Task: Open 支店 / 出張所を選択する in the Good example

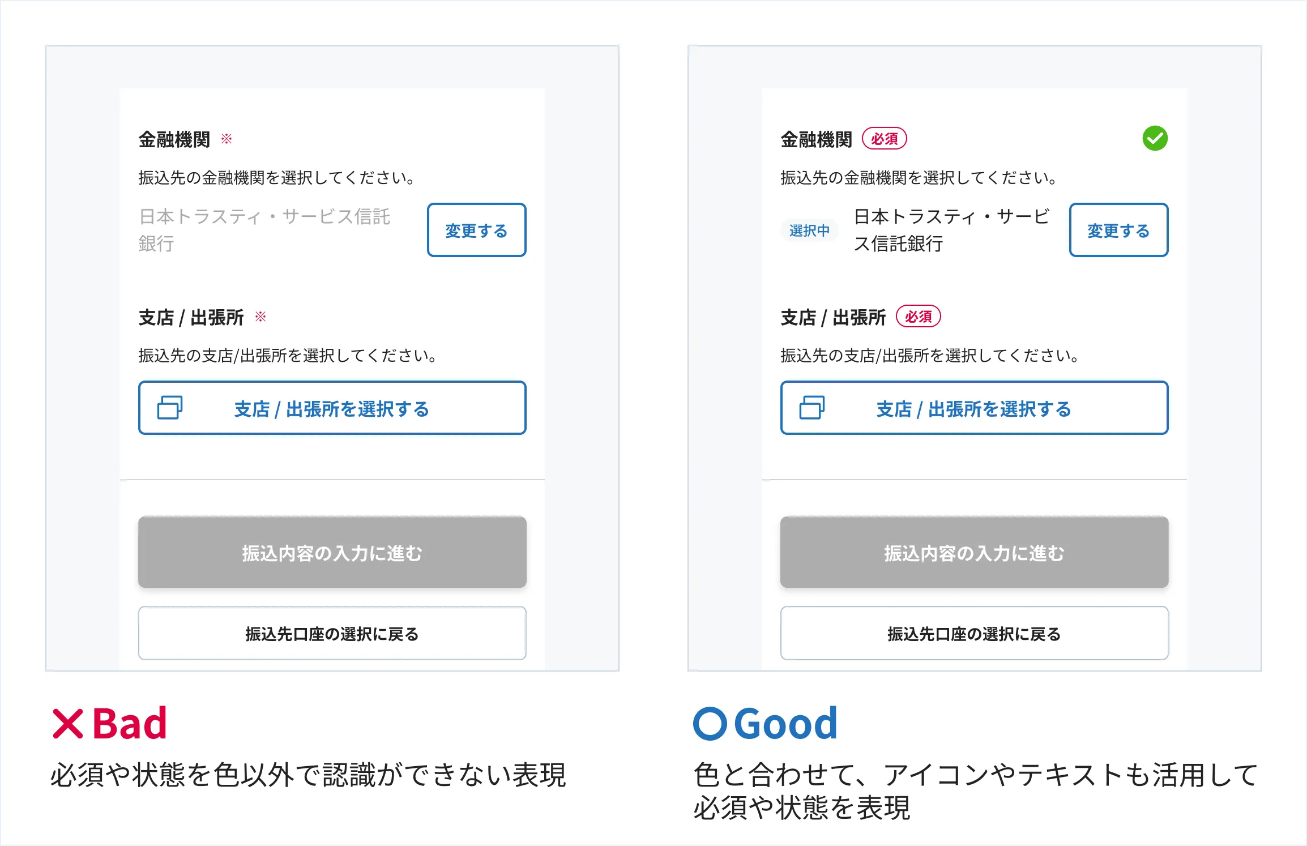Action: [x=974, y=408]
